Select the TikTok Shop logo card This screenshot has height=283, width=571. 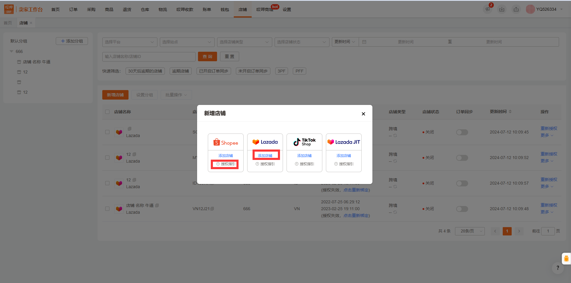304,142
